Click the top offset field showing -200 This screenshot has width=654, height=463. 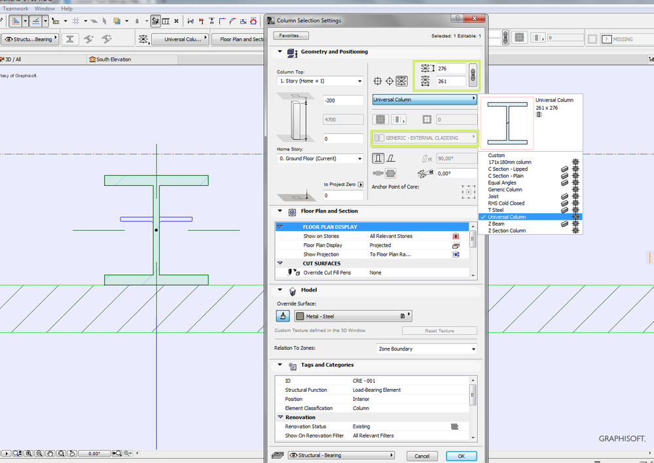(343, 101)
